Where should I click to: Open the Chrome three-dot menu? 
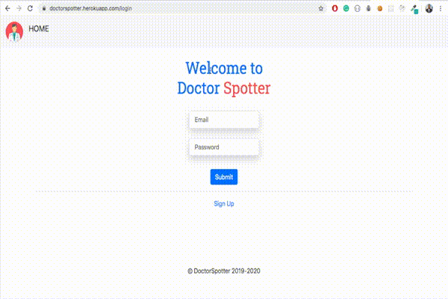point(441,8)
